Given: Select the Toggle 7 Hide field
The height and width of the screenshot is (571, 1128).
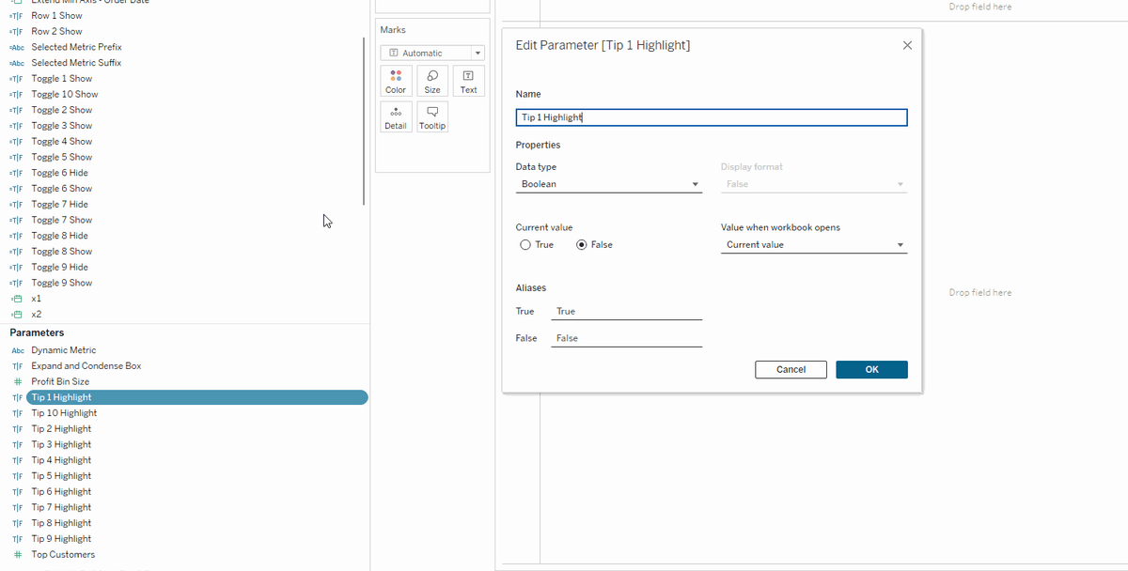Looking at the screenshot, I should tap(60, 205).
